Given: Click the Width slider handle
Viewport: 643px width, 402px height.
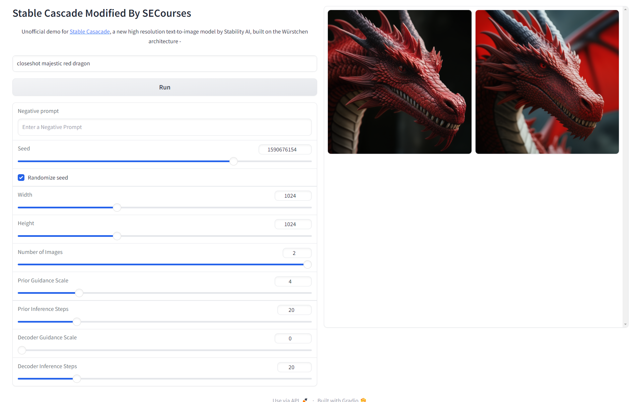Looking at the screenshot, I should (x=117, y=208).
